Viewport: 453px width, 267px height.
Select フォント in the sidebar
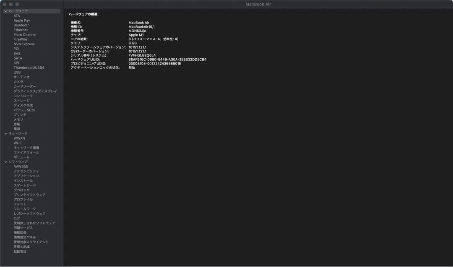(20, 205)
